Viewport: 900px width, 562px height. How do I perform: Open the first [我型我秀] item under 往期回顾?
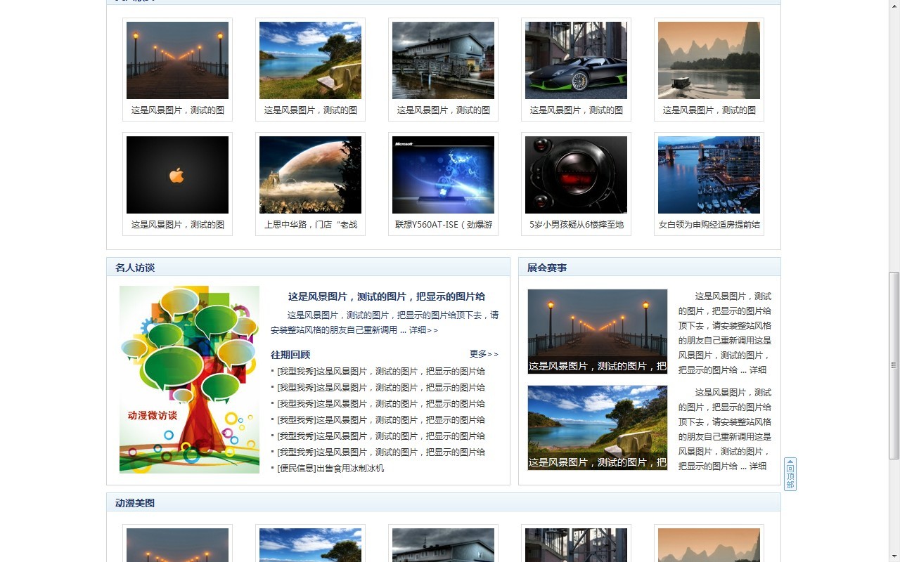(x=381, y=372)
